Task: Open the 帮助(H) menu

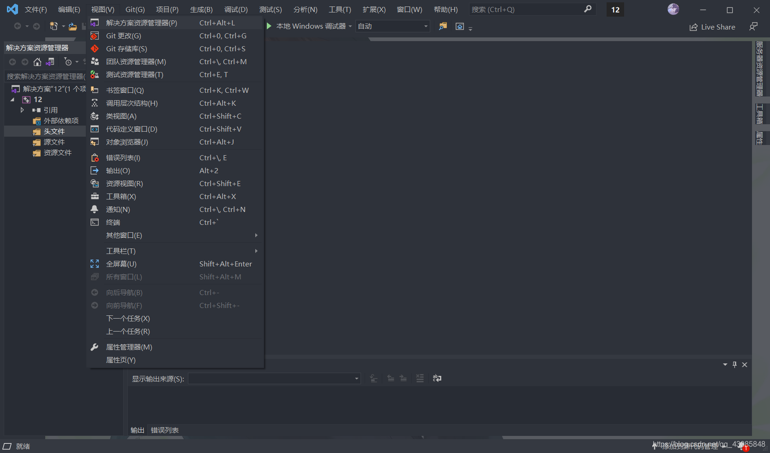Action: [446, 9]
